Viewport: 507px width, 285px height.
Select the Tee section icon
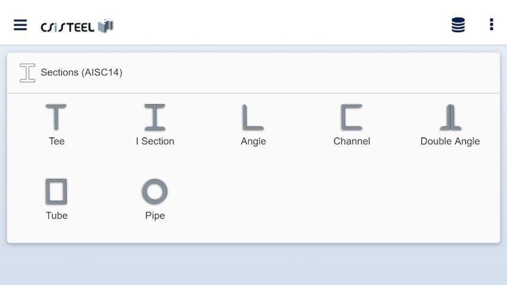pos(56,117)
